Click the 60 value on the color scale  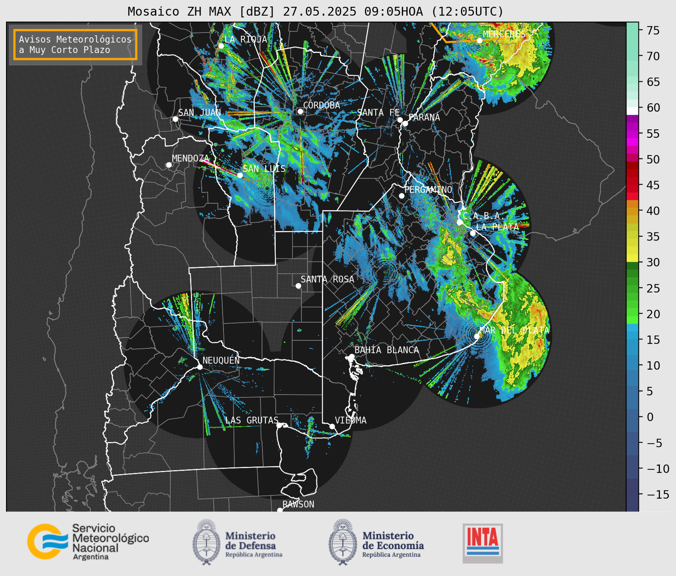point(653,108)
